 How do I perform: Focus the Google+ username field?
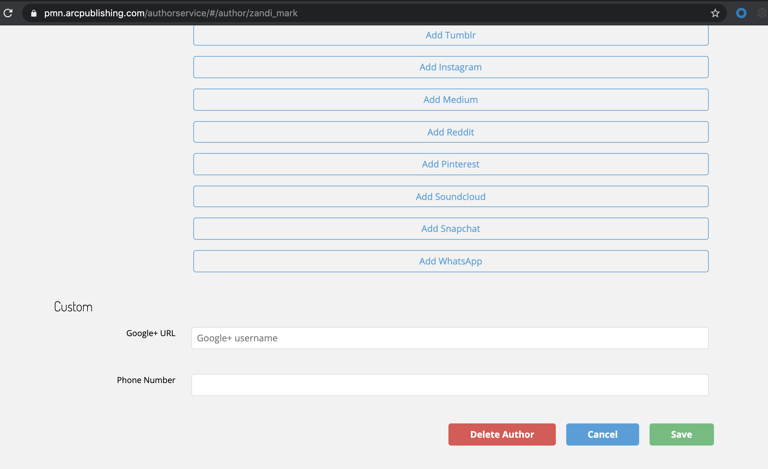(x=450, y=338)
